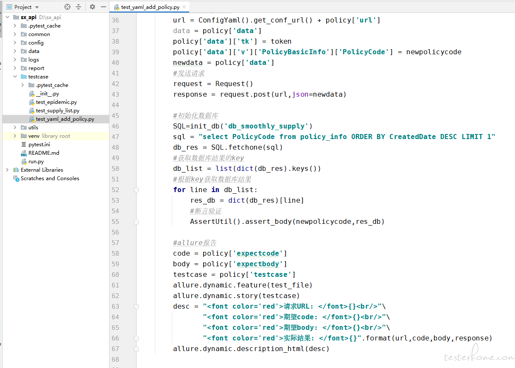Click the venv folder icon
Image resolution: width=515 pixels, height=368 pixels.
24,136
